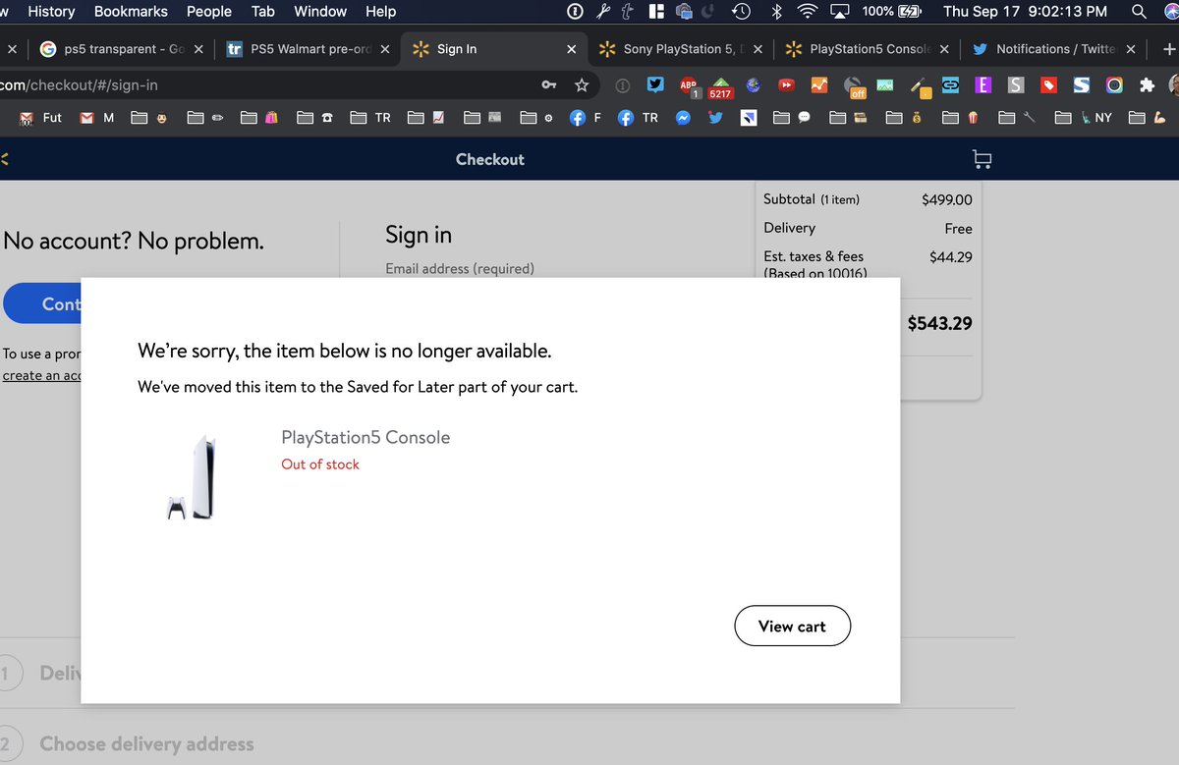This screenshot has width=1179, height=765.
Task: Click the picture landscape extension icon
Action: (x=885, y=85)
